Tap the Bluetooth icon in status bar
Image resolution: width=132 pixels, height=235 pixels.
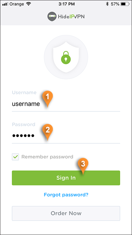pos(107,4)
